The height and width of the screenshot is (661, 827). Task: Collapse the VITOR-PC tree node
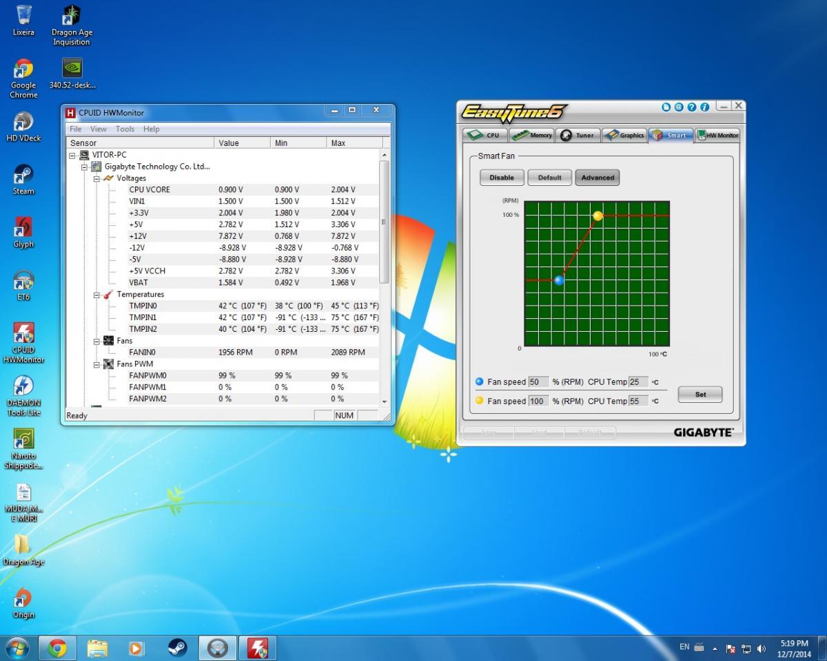coord(73,155)
